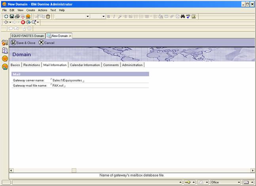256x186 pixels.
Task: Click the Cancel button
Action: coord(47,43)
